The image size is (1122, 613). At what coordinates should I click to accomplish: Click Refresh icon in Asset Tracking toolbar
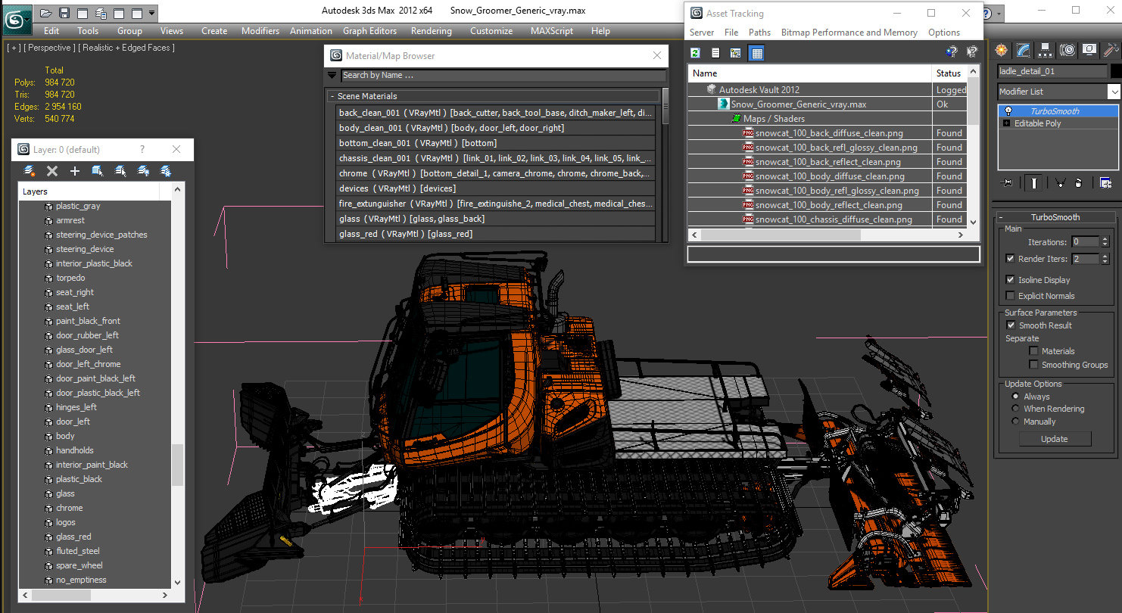pyautogui.click(x=695, y=52)
